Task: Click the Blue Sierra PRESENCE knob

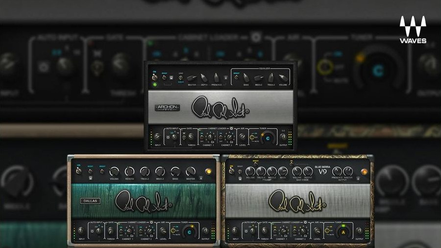Action: pos(337,171)
